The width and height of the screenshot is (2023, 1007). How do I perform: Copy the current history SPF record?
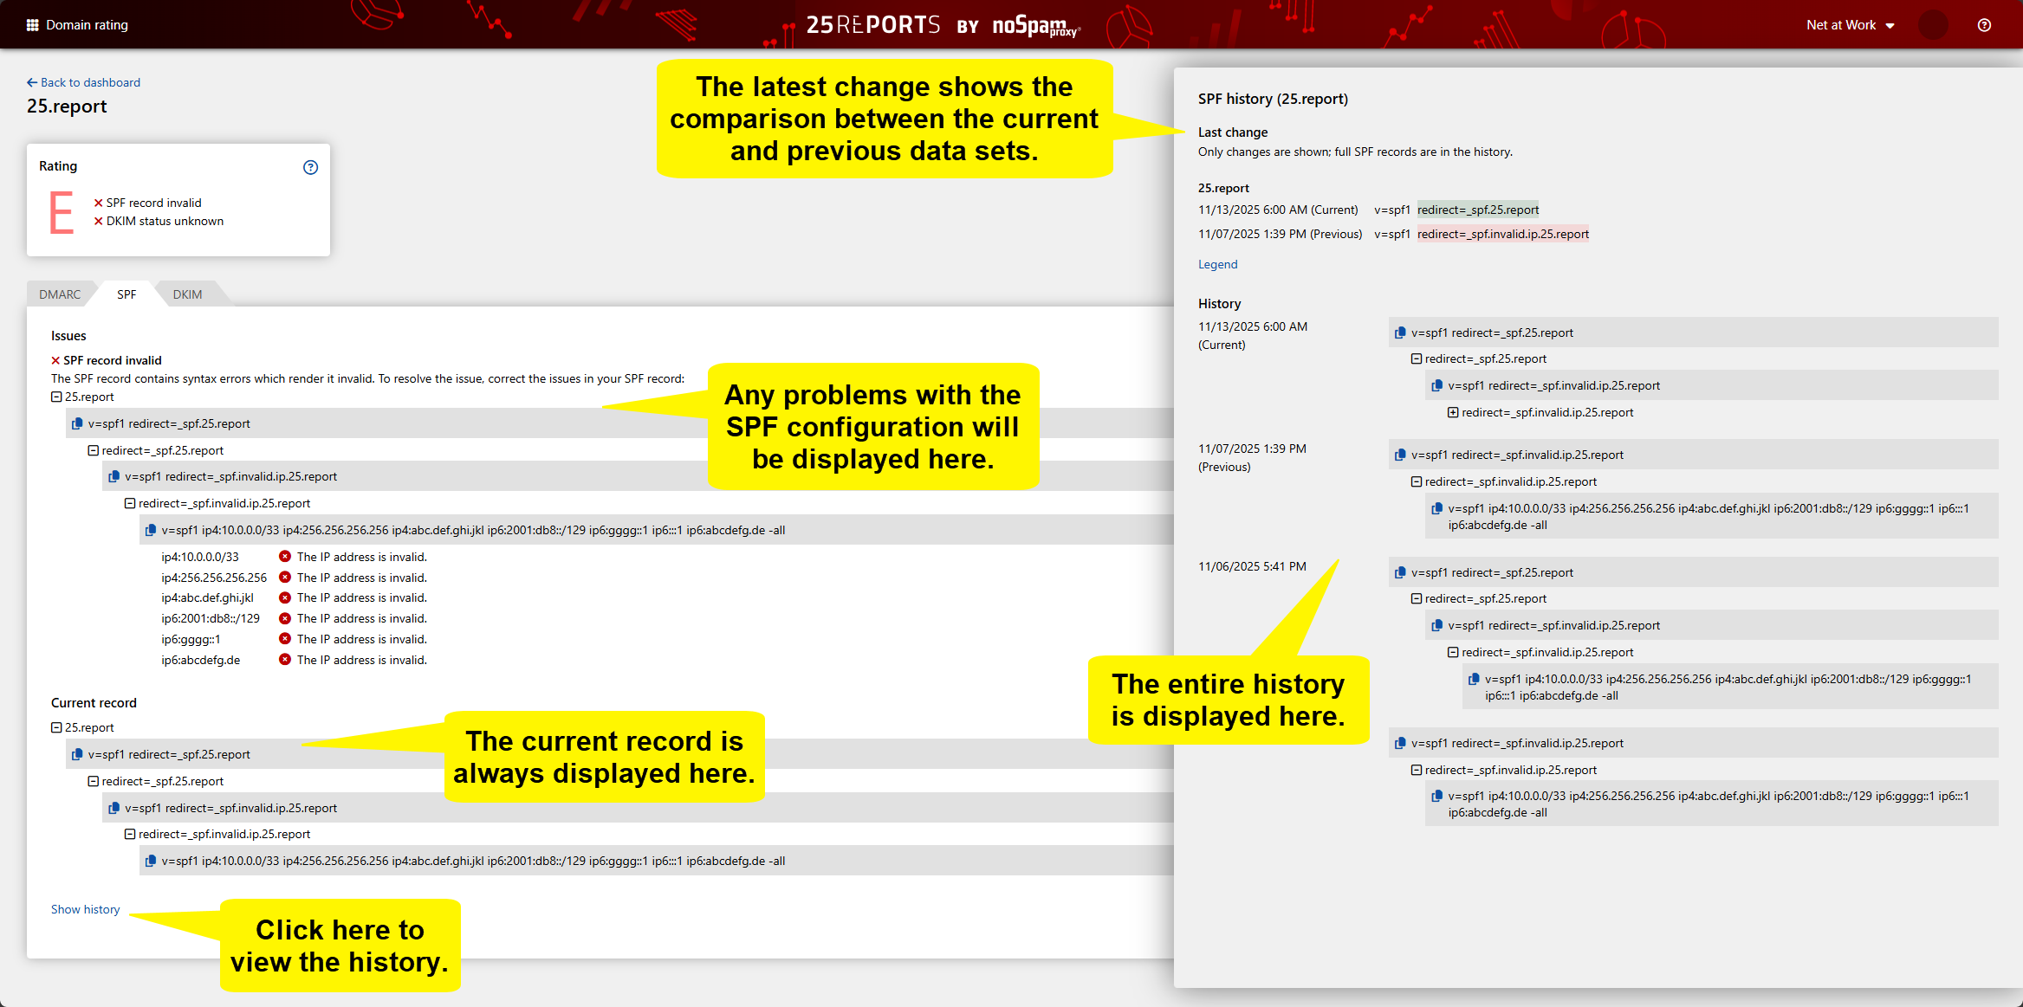[1400, 332]
